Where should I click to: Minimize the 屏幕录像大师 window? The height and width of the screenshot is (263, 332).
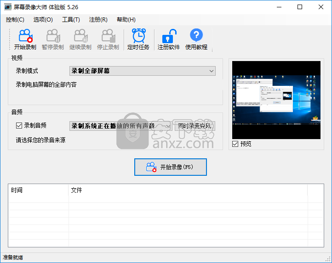click(x=279, y=7)
